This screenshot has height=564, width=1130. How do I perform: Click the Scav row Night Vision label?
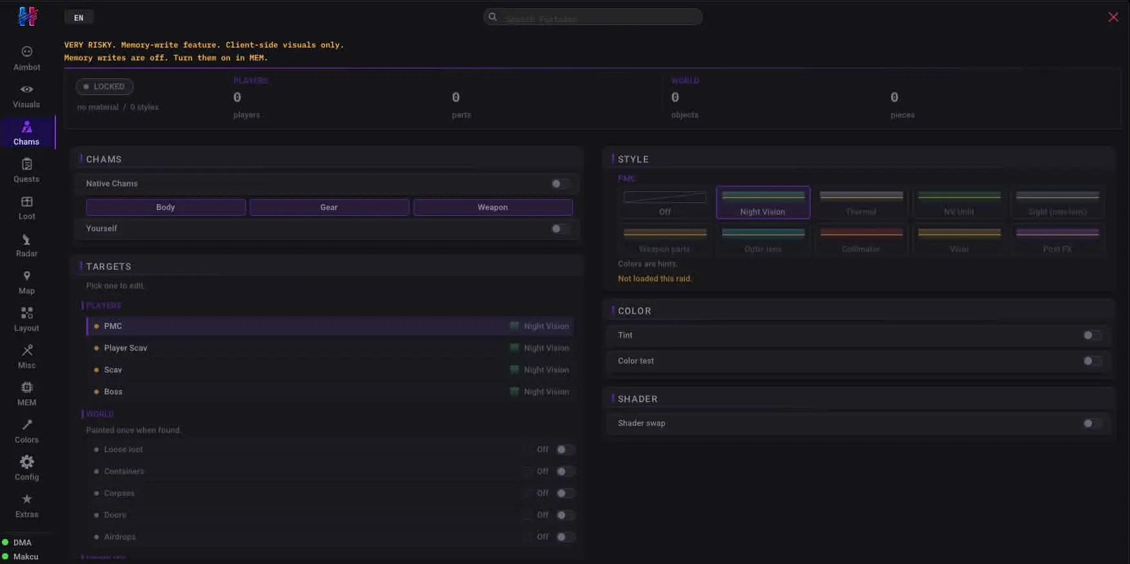coord(547,370)
